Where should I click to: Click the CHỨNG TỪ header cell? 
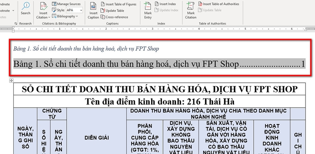[52, 114]
